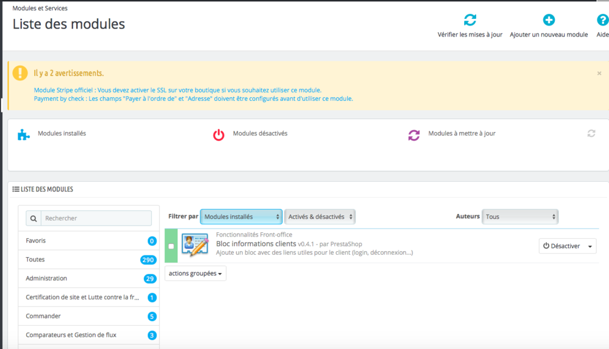Image resolution: width=609 pixels, height=349 pixels.
Task: Click the list icon beside LISTE DES MODULES
Action: point(16,189)
